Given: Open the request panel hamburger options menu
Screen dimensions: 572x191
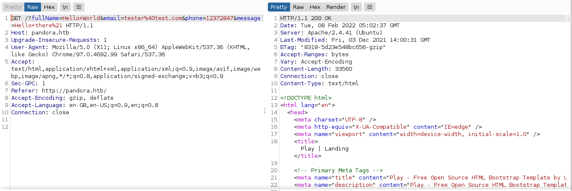Looking at the screenshot, I should (79, 7).
